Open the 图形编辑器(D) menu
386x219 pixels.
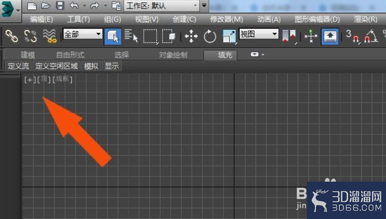(317, 19)
